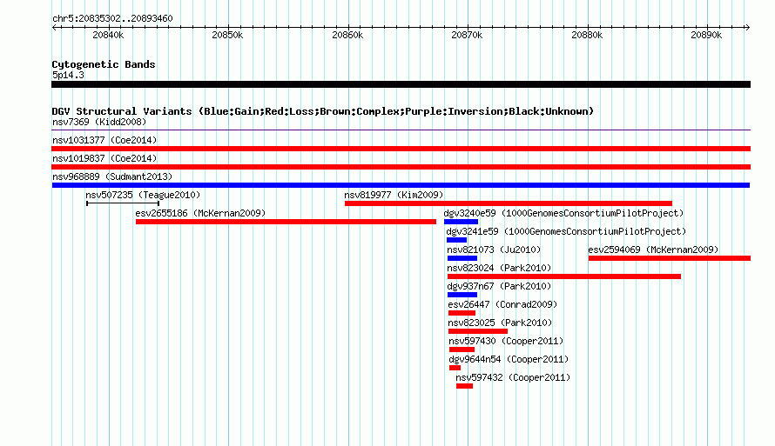This screenshot has height=446, width=775.
Task: Open dgv3241e59 (1000GenomesConsortiumPilotProject) label
Action: (566, 231)
